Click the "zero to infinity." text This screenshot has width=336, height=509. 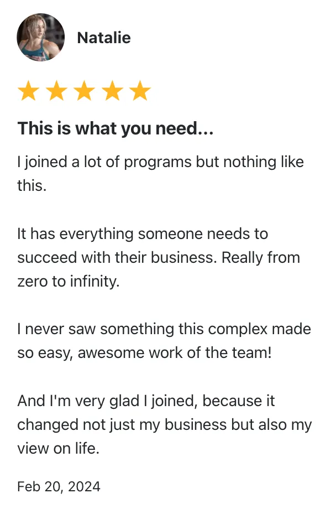click(x=69, y=282)
